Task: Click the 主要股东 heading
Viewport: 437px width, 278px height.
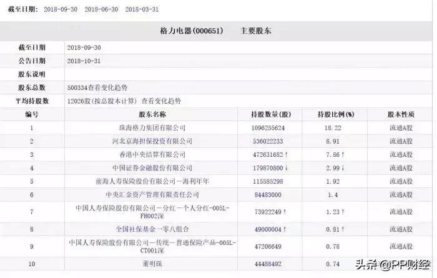Action: [x=255, y=31]
